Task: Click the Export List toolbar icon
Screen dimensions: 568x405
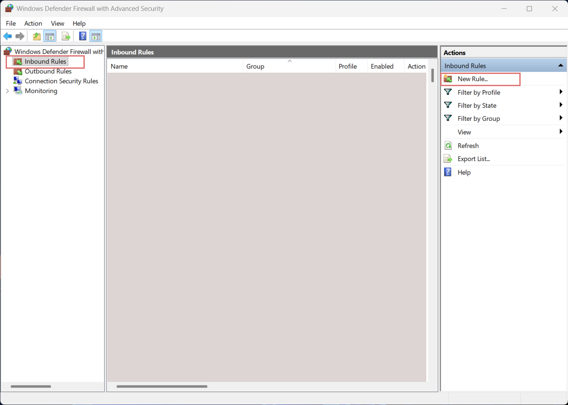Action: [x=66, y=36]
